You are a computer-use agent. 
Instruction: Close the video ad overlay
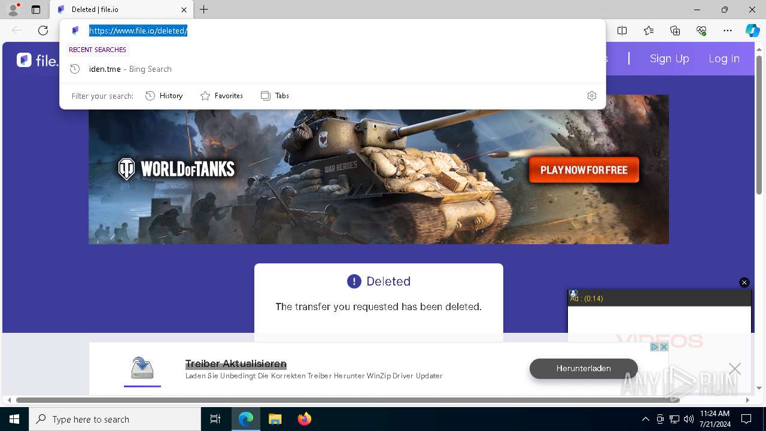[744, 283]
